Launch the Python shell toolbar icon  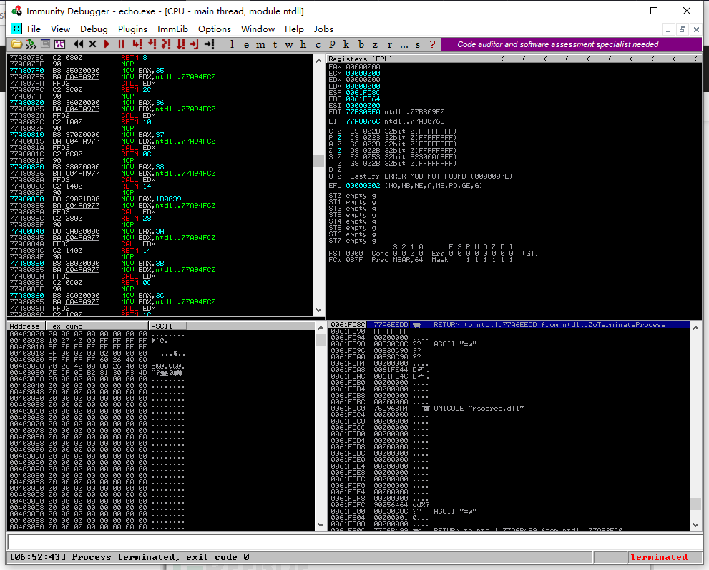(31, 44)
